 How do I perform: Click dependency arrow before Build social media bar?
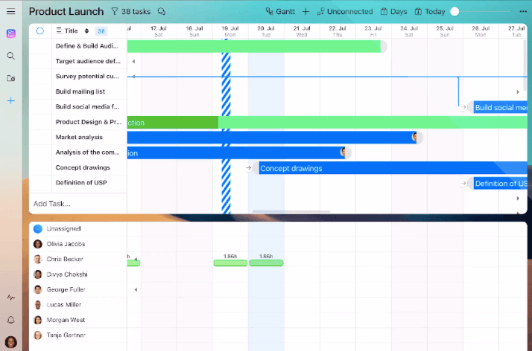pyautogui.click(x=463, y=107)
